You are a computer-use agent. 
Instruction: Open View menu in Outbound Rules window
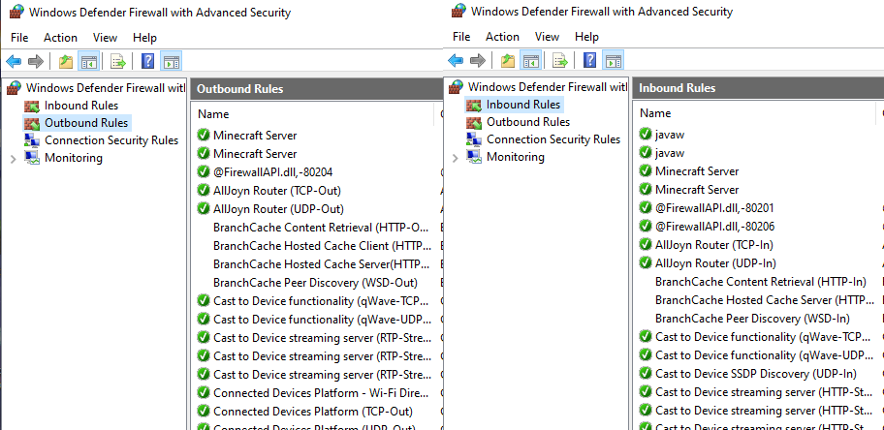pos(105,38)
